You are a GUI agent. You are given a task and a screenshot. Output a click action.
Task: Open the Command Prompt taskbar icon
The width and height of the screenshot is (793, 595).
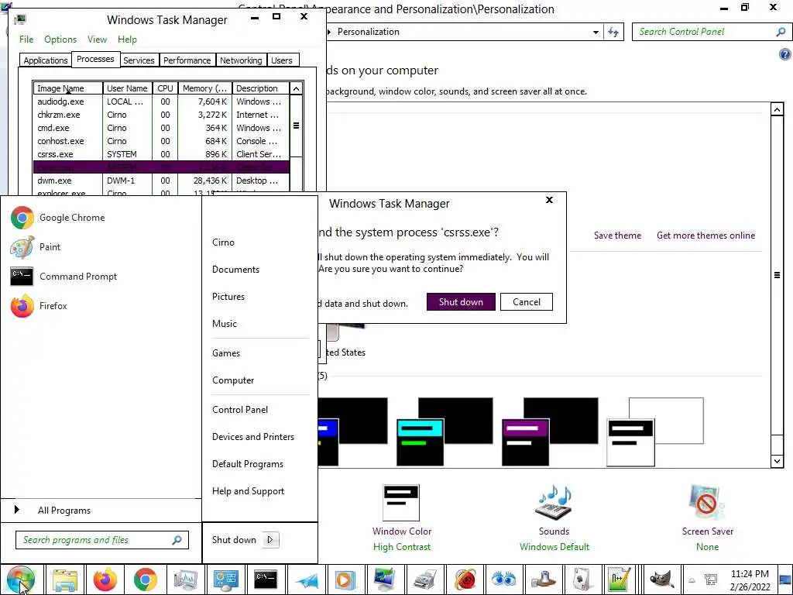pos(266,580)
